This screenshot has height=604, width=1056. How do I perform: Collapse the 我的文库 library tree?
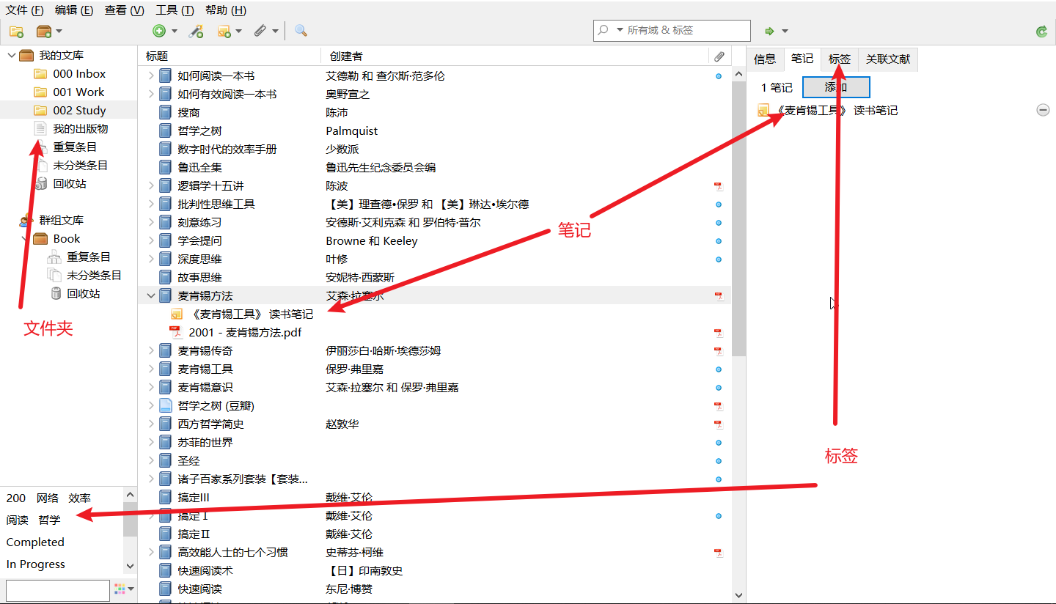(12, 56)
